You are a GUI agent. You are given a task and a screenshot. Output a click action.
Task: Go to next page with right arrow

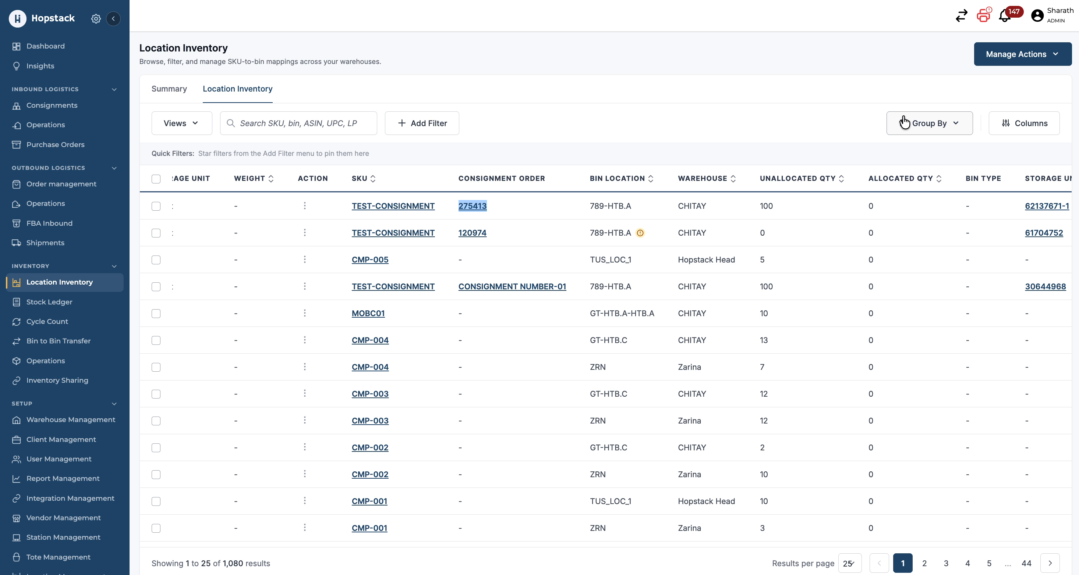coord(1050,563)
